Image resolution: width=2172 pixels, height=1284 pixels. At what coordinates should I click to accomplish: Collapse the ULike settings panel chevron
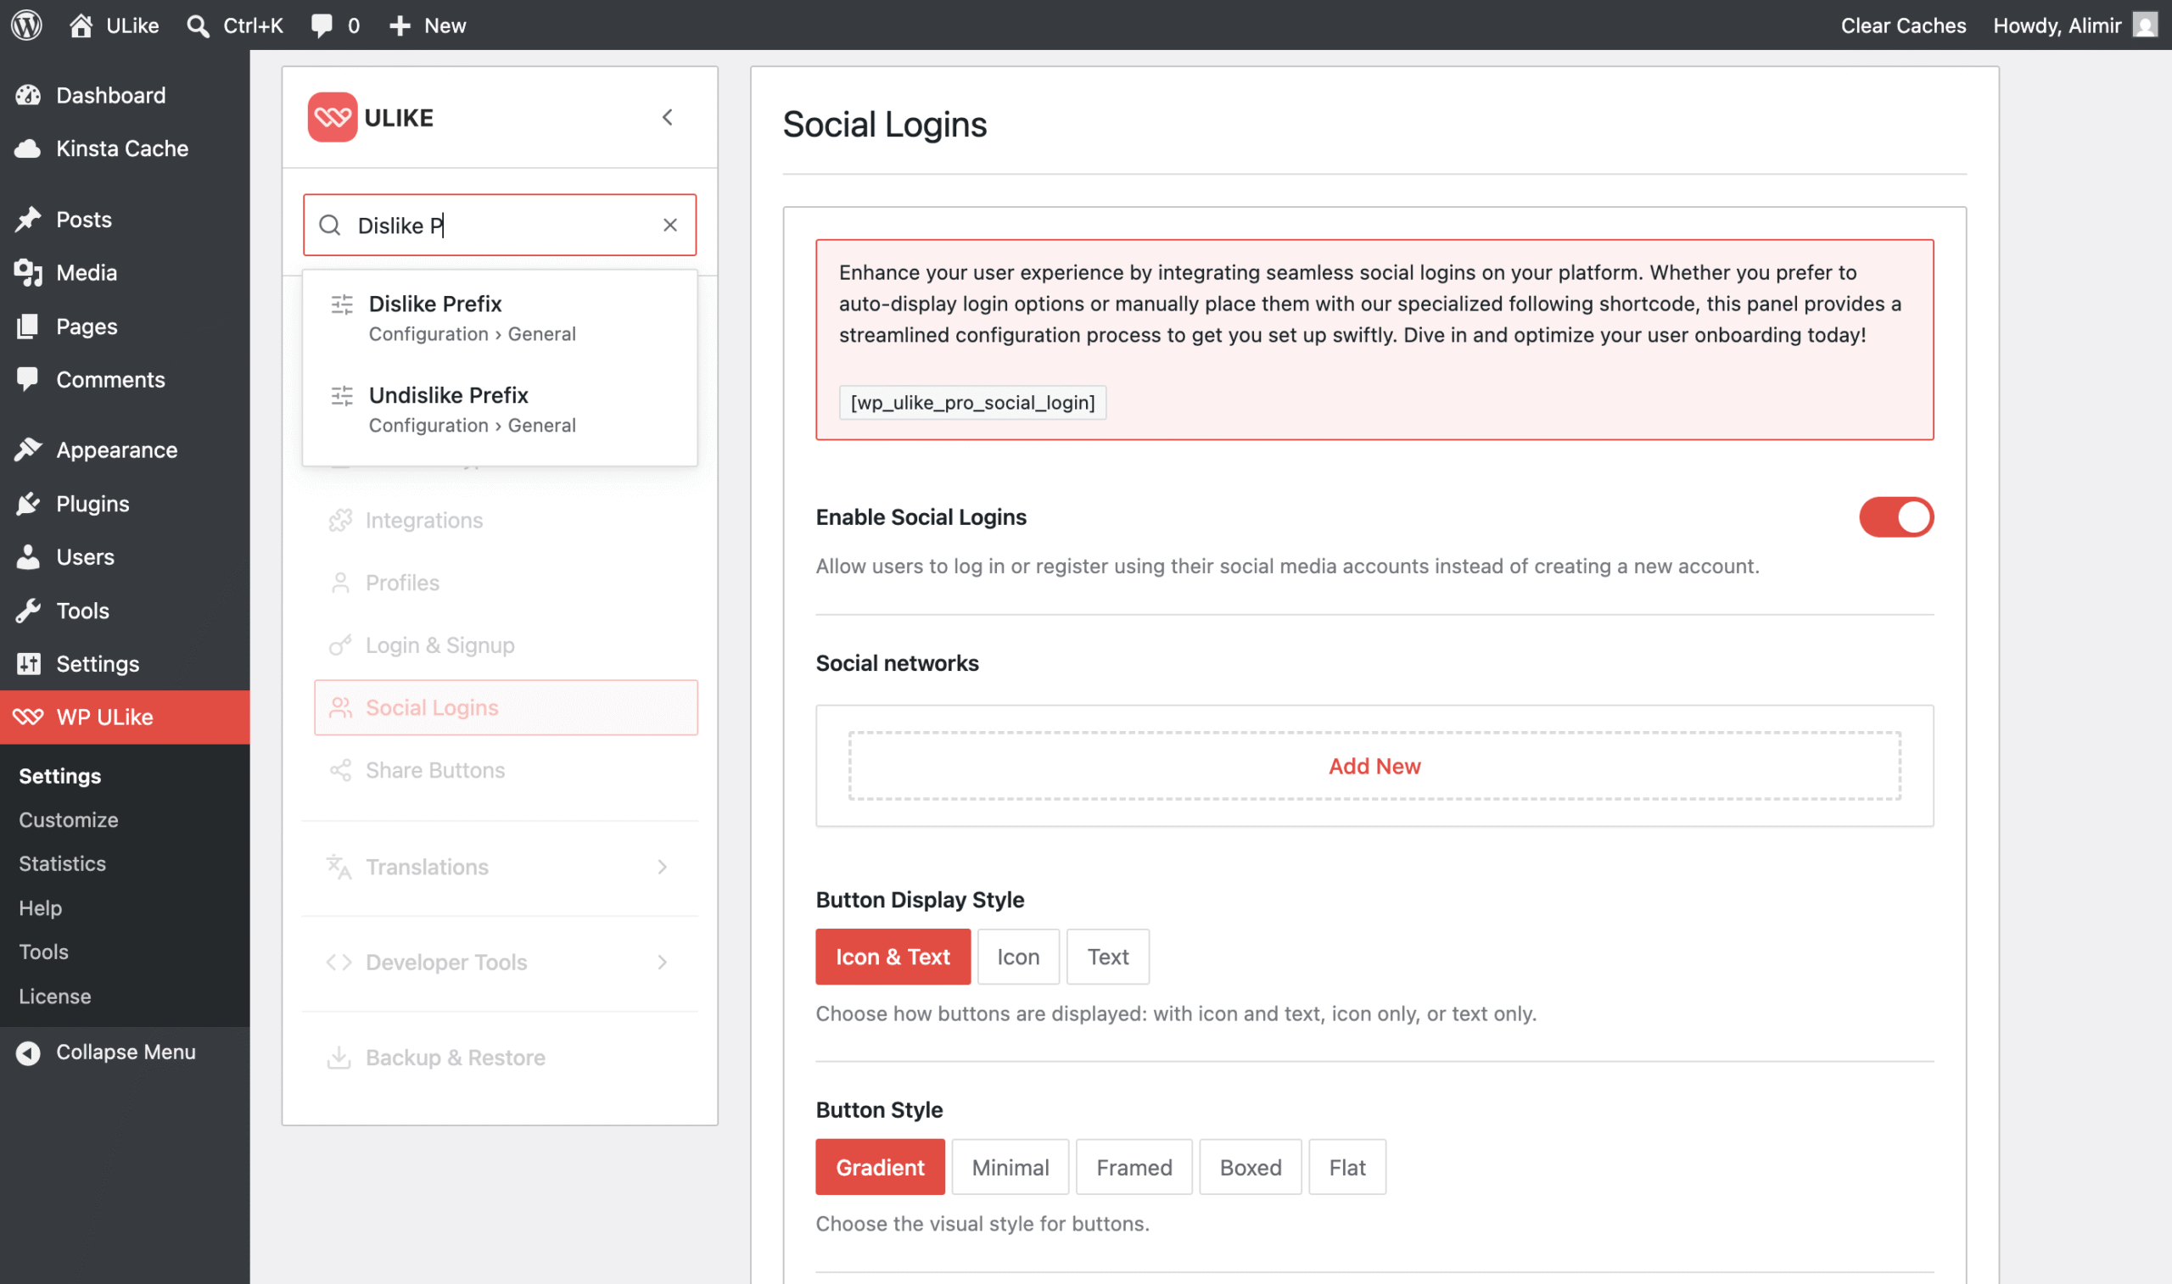tap(667, 117)
